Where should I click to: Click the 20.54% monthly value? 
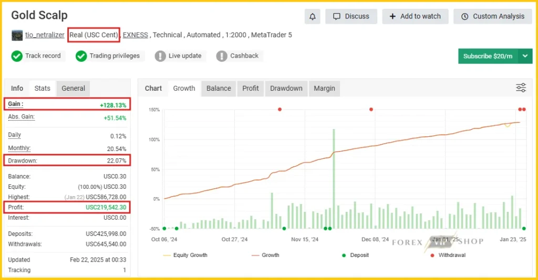tap(117, 149)
